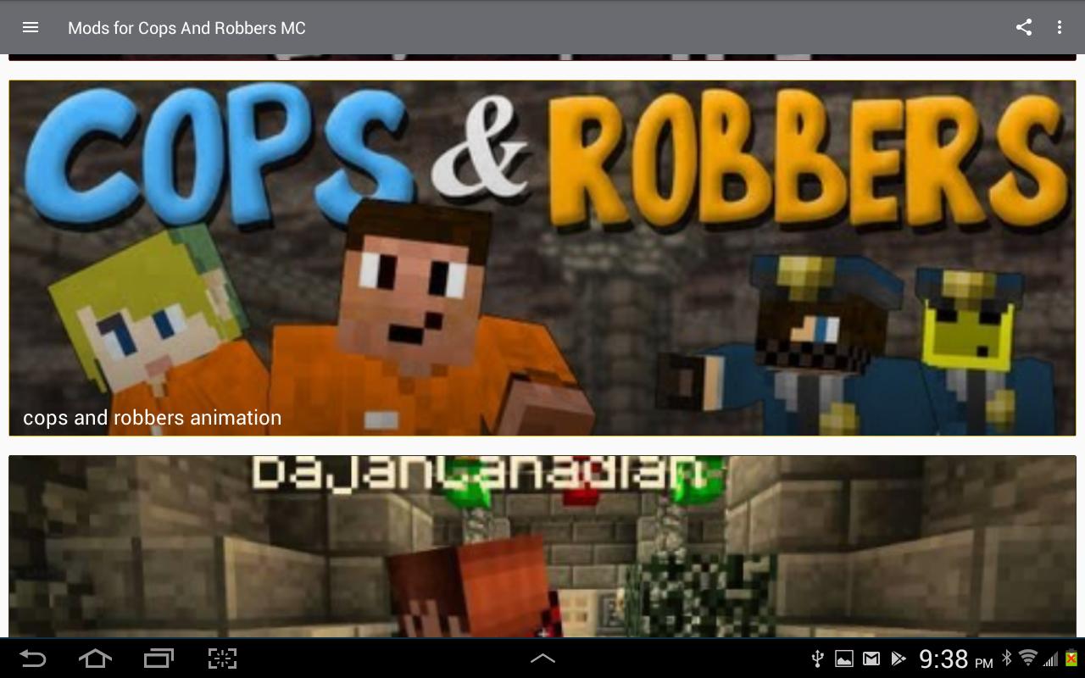Image resolution: width=1085 pixels, height=678 pixels.
Task: Open the Gmail notification icon
Action: tap(871, 659)
